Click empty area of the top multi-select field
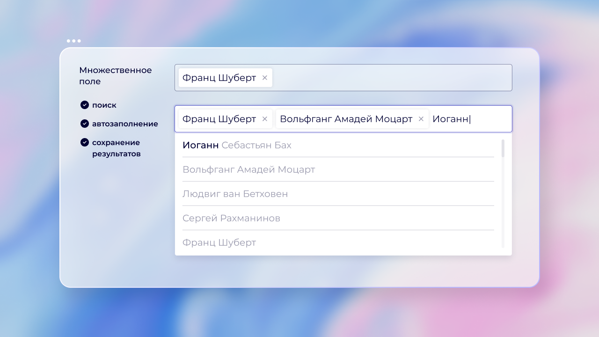 pyautogui.click(x=392, y=78)
